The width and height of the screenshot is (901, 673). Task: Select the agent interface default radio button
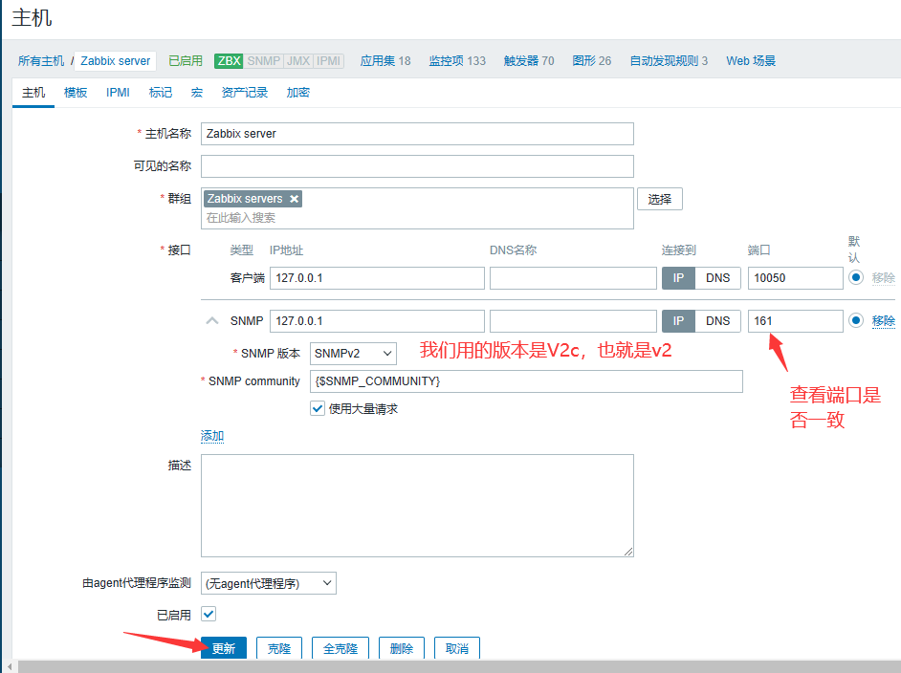click(x=856, y=277)
